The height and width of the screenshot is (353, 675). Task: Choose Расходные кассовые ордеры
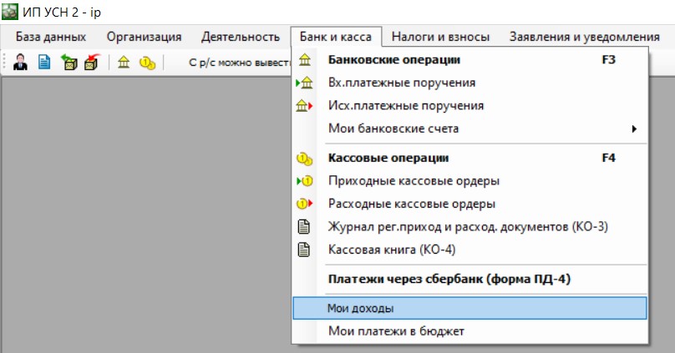469,204
